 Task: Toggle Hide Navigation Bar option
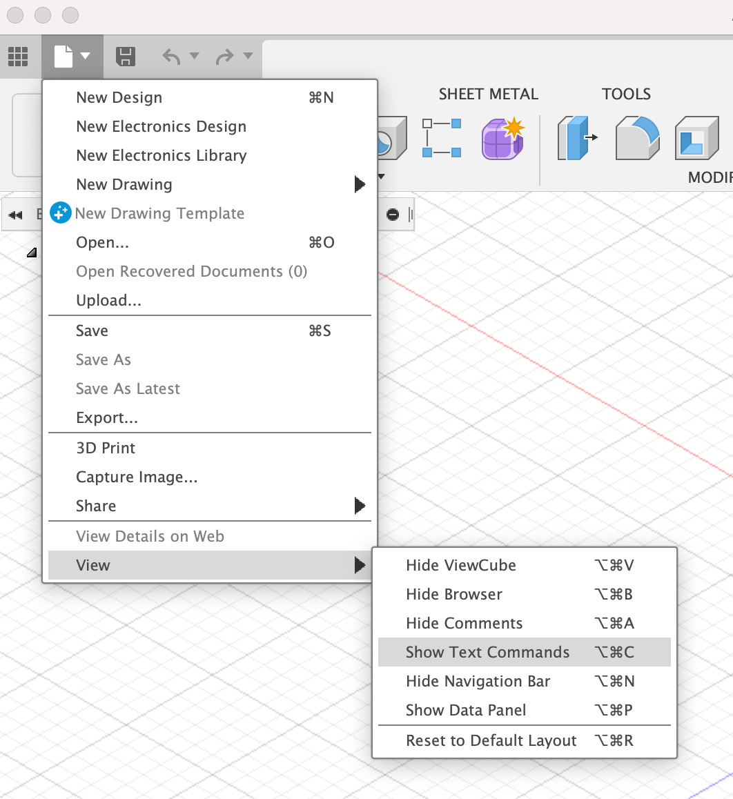[x=477, y=681]
